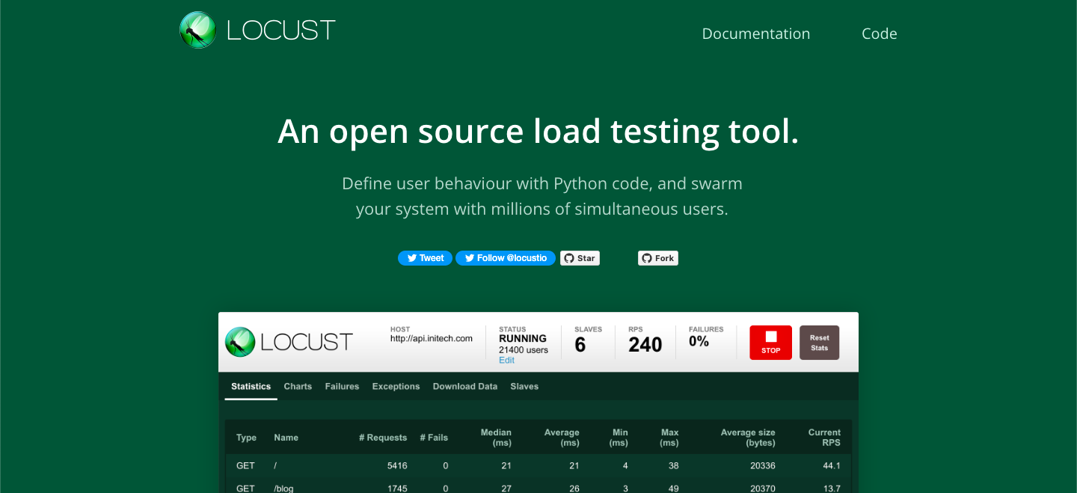Click the Reset Stats button

point(820,343)
